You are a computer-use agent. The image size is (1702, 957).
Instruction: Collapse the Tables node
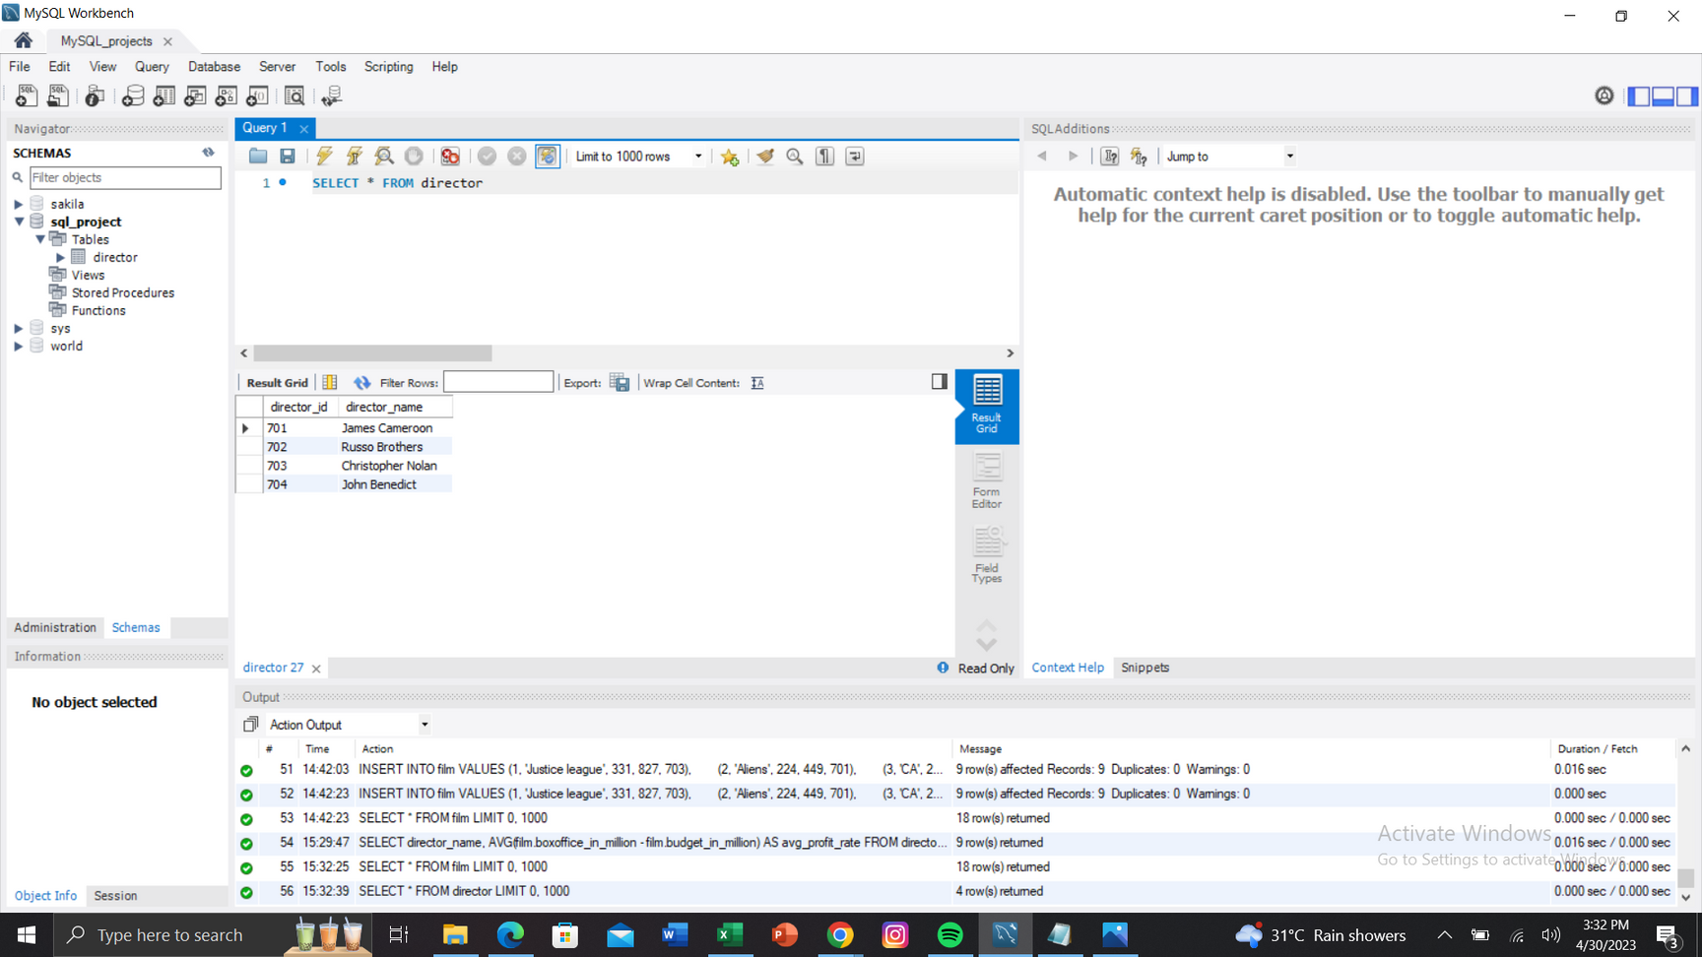point(39,239)
